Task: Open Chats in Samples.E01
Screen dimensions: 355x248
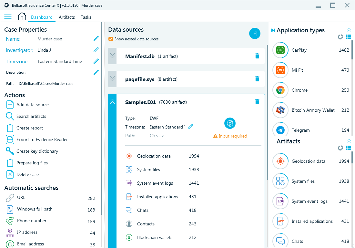Action: click(161, 211)
